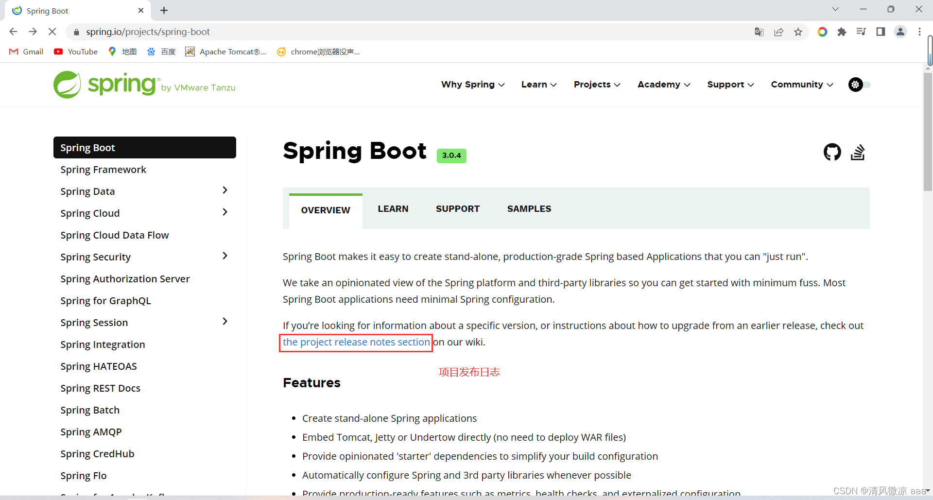This screenshot has width=933, height=500.
Task: Expand the Spring Cloud submenu chevron
Action: [x=225, y=212]
